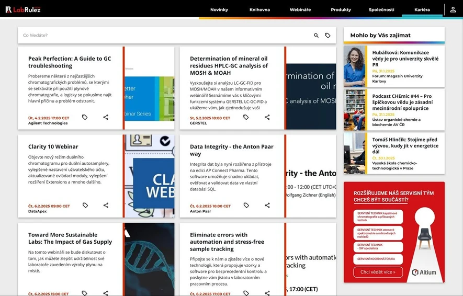463x296 pixels.
Task: Open Hubálková article about science communication
Action: tap(401, 59)
